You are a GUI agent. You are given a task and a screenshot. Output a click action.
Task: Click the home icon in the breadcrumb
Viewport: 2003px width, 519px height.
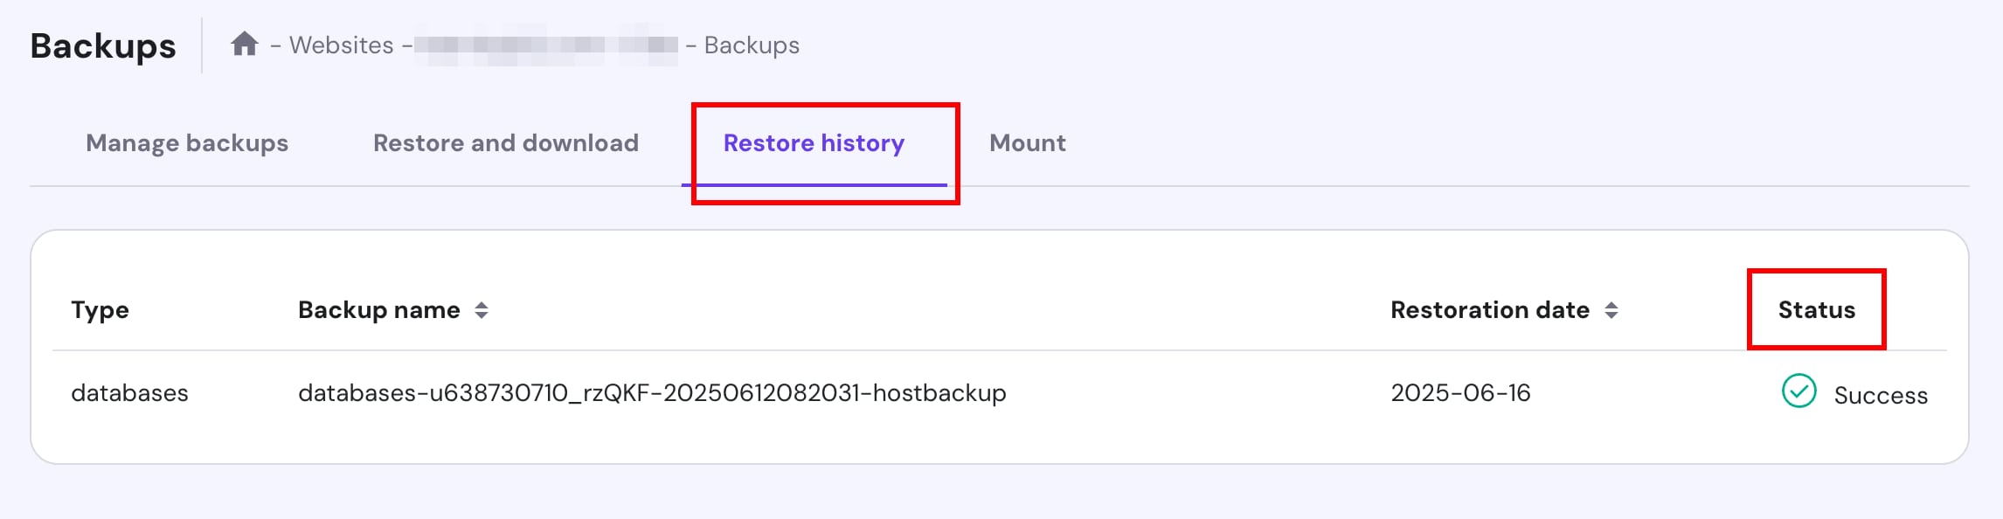tap(245, 44)
